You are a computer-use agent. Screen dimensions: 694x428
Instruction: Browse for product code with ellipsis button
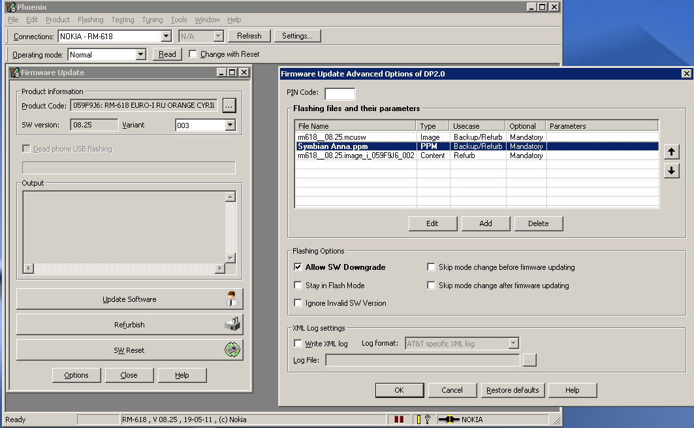click(x=229, y=105)
